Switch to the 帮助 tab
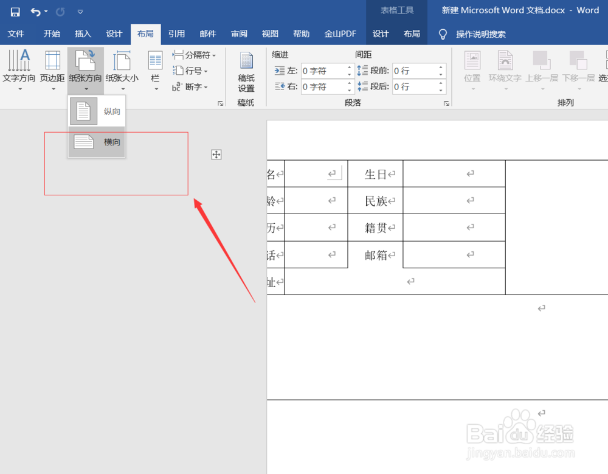Image resolution: width=608 pixels, height=474 pixels. (302, 34)
